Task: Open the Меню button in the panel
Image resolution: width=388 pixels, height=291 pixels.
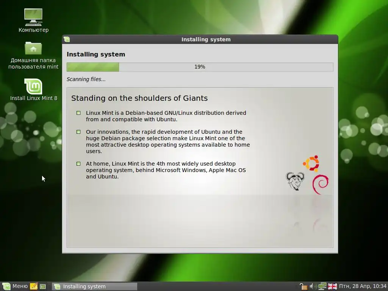Action: (15, 286)
